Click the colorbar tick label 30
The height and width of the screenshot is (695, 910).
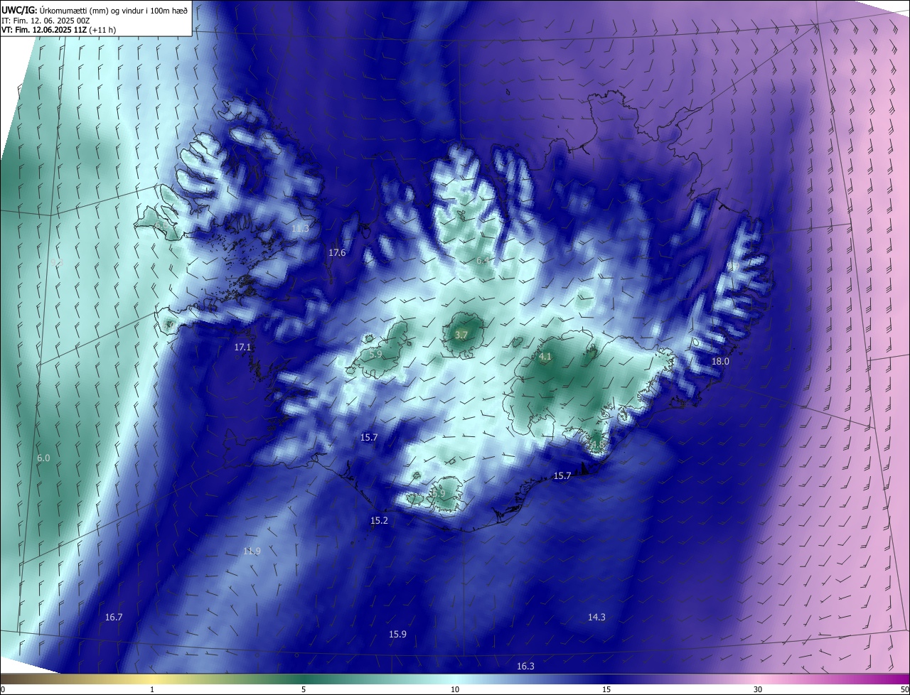coord(758,690)
